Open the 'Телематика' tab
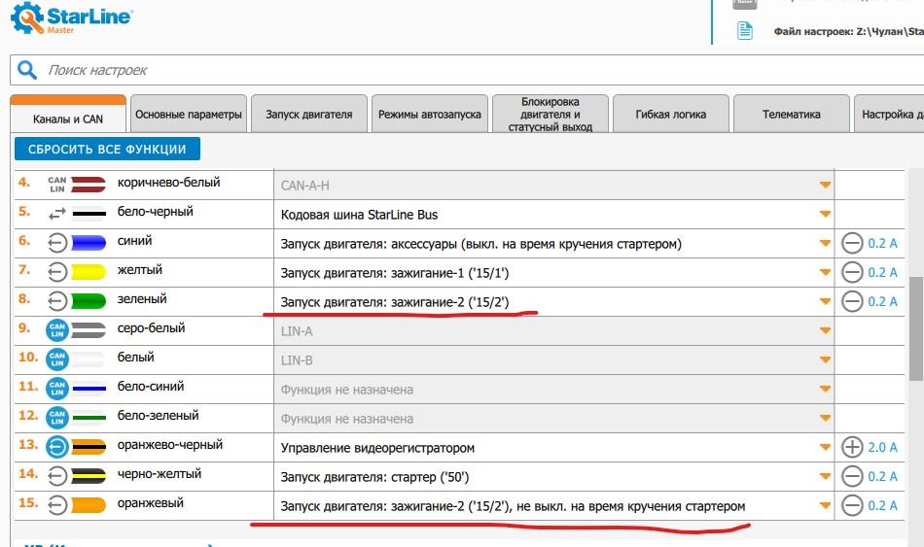The height and width of the screenshot is (547, 924). tap(791, 115)
